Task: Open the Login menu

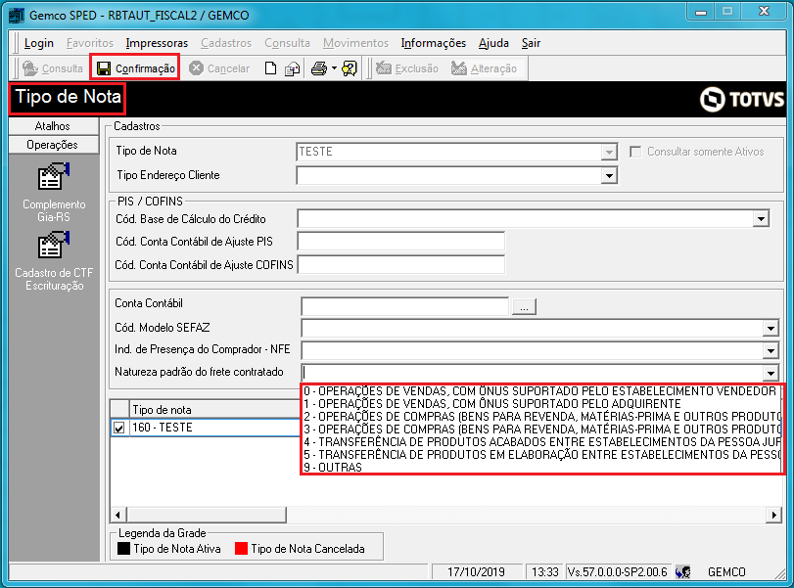Action: pyautogui.click(x=39, y=43)
